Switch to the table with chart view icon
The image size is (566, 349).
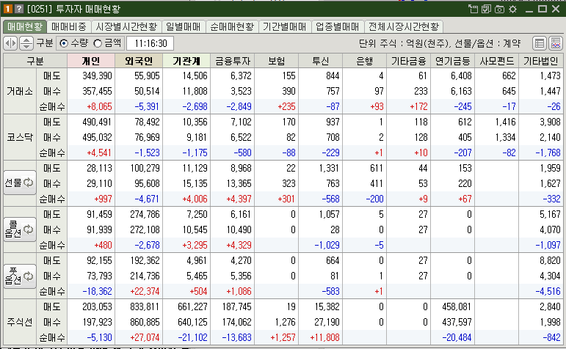pyautogui.click(x=556, y=44)
